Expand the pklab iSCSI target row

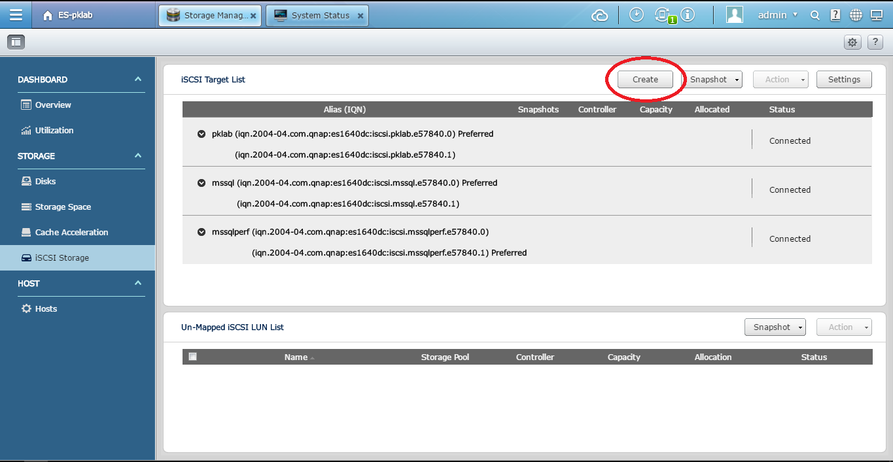click(x=201, y=134)
